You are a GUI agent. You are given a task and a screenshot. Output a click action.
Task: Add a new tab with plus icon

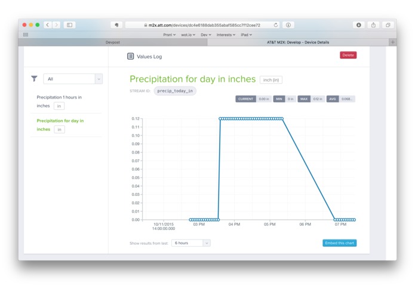click(x=392, y=42)
